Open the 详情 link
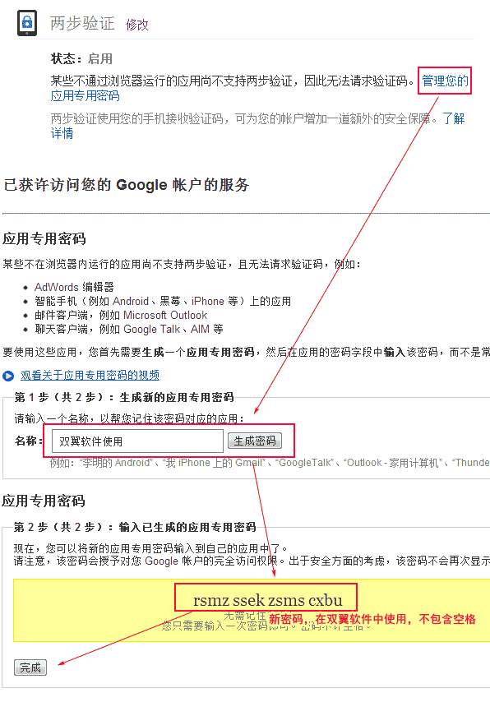This screenshot has width=490, height=702. (x=62, y=133)
